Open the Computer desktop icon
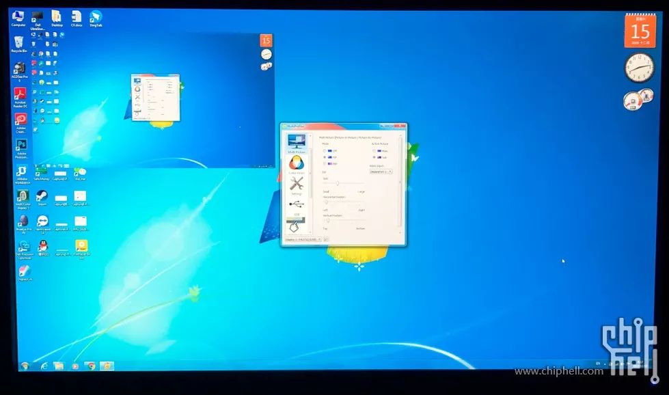Image resolution: width=669 pixels, height=395 pixels. click(18, 19)
